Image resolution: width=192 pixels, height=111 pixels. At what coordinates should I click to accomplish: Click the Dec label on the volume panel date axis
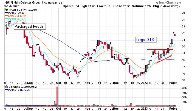[x=116, y=109]
